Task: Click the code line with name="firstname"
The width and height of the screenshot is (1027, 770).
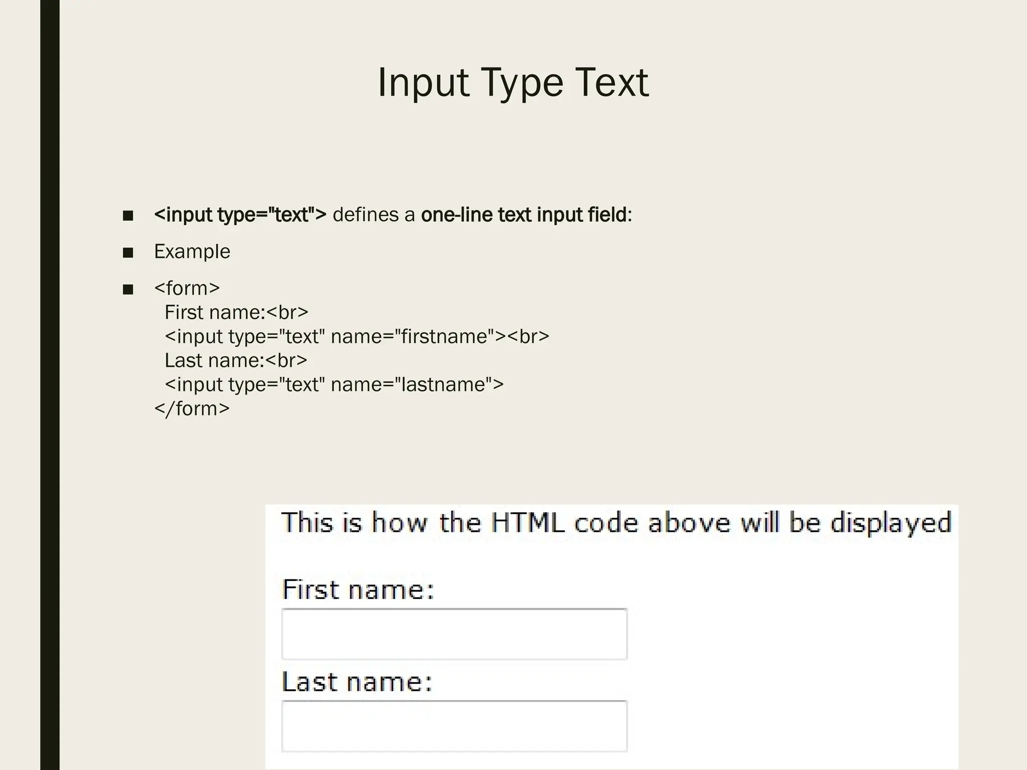Action: pyautogui.click(x=357, y=336)
